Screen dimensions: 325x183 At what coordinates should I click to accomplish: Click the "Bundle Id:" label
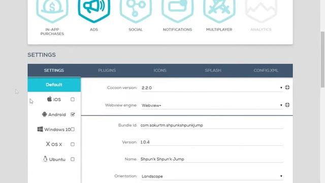coord(127,125)
